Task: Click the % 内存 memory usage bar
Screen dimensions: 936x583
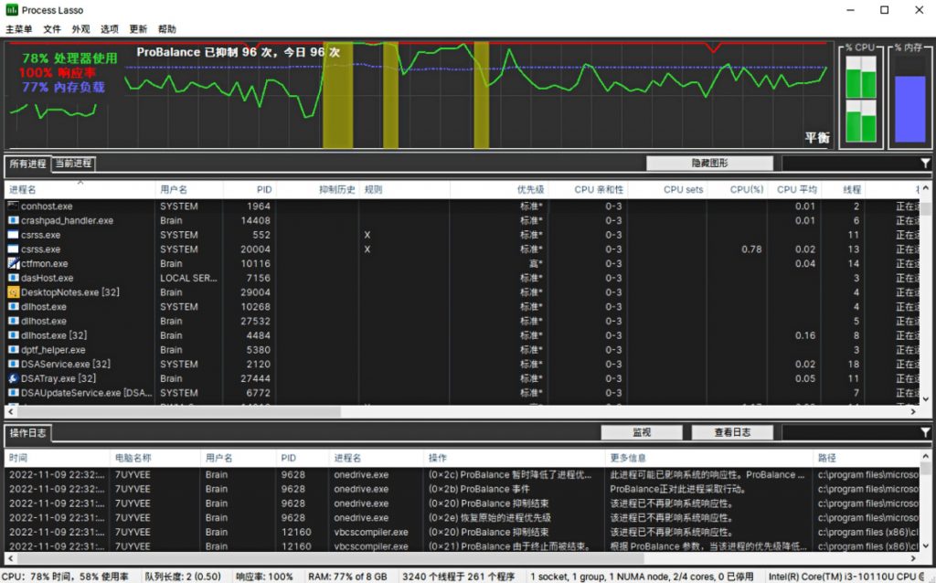Action: pos(909,99)
